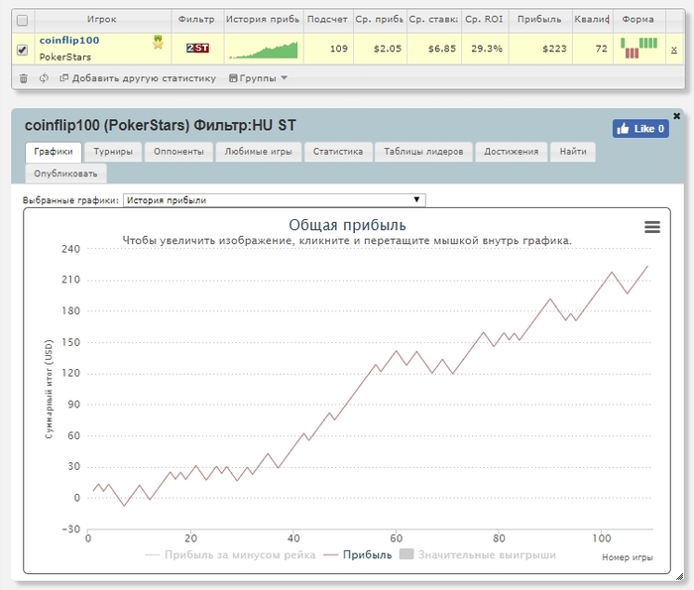Click the 72 value in Квалиф column

(601, 49)
